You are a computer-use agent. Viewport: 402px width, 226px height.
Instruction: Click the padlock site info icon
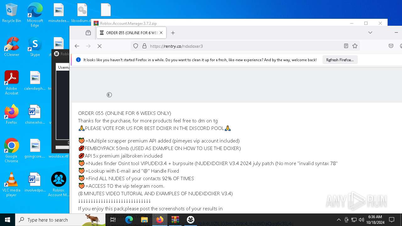point(144,46)
